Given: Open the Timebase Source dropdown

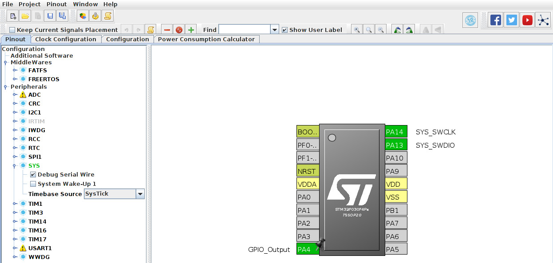Looking at the screenshot, I should (140, 194).
